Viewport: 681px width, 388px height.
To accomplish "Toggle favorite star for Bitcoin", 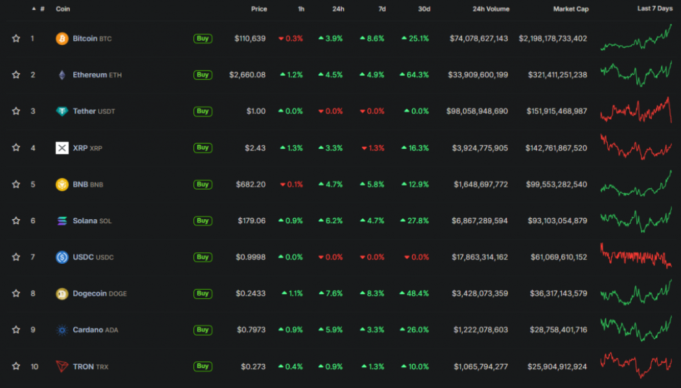I will click(x=16, y=39).
